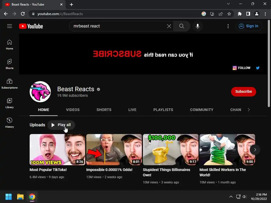Switch to the COMMUNITY tab
Viewport: 271px width, 203px height.
[201, 110]
